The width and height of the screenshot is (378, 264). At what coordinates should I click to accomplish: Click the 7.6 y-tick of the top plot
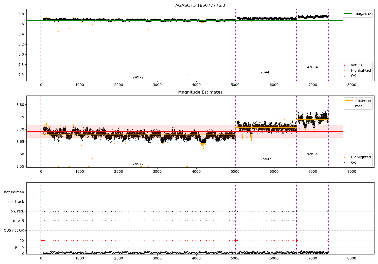coord(21,75)
